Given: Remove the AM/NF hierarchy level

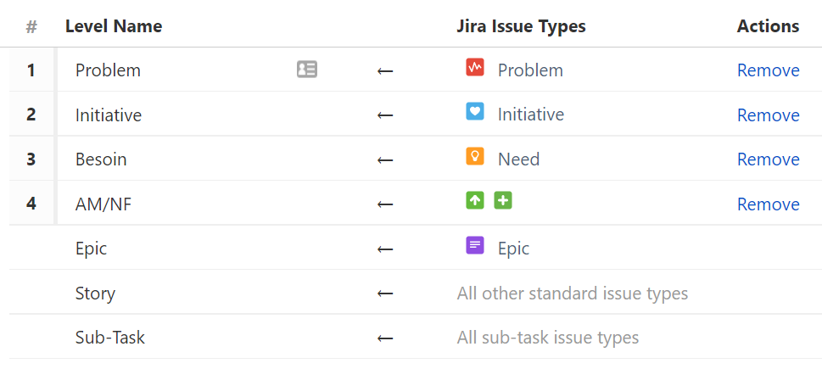Looking at the screenshot, I should click(x=768, y=204).
